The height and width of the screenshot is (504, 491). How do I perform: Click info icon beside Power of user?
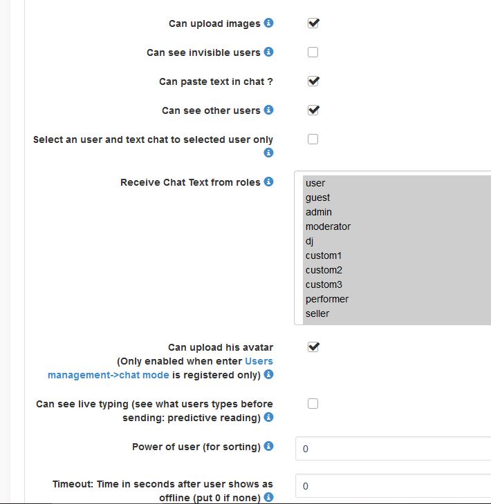pyautogui.click(x=269, y=447)
